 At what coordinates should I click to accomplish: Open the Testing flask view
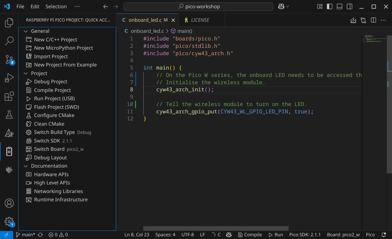pyautogui.click(x=9, y=115)
